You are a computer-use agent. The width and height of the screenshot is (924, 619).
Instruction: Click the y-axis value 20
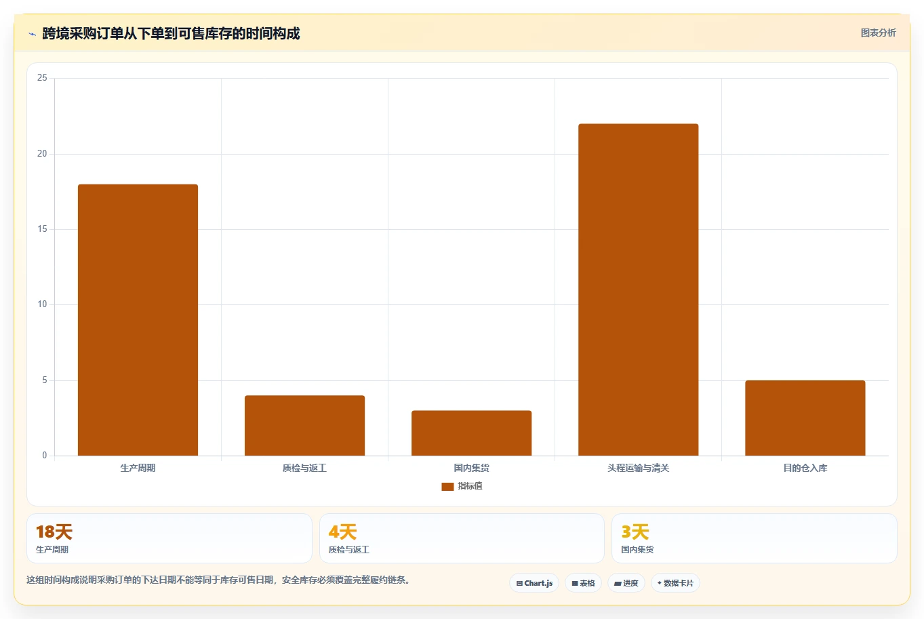[x=43, y=154]
